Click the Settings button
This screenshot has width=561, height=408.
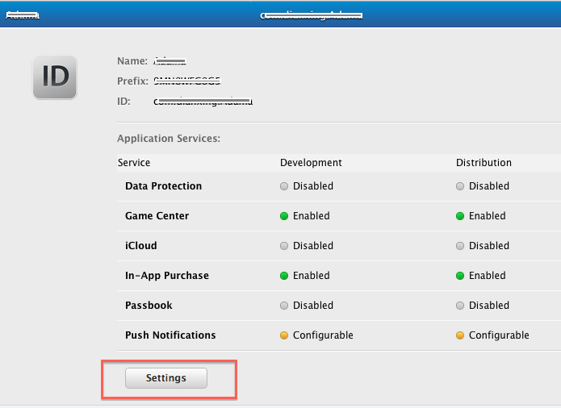pyautogui.click(x=166, y=378)
